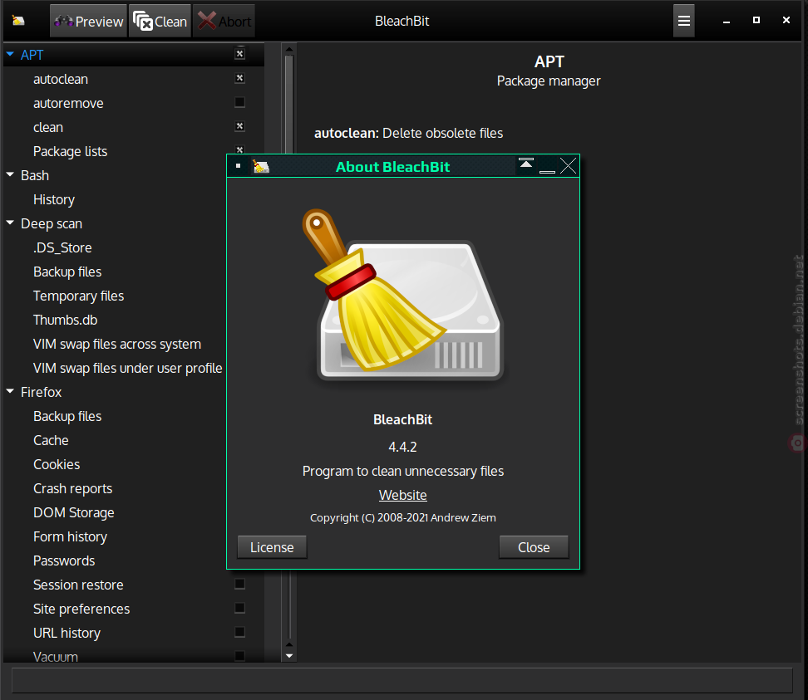Select the Bash History item
Image resolution: width=808 pixels, height=700 pixels.
pyautogui.click(x=54, y=199)
